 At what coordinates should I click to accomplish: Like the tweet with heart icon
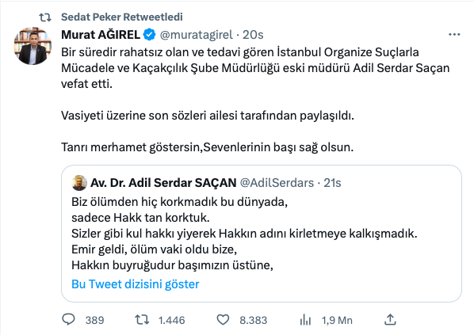point(223,320)
